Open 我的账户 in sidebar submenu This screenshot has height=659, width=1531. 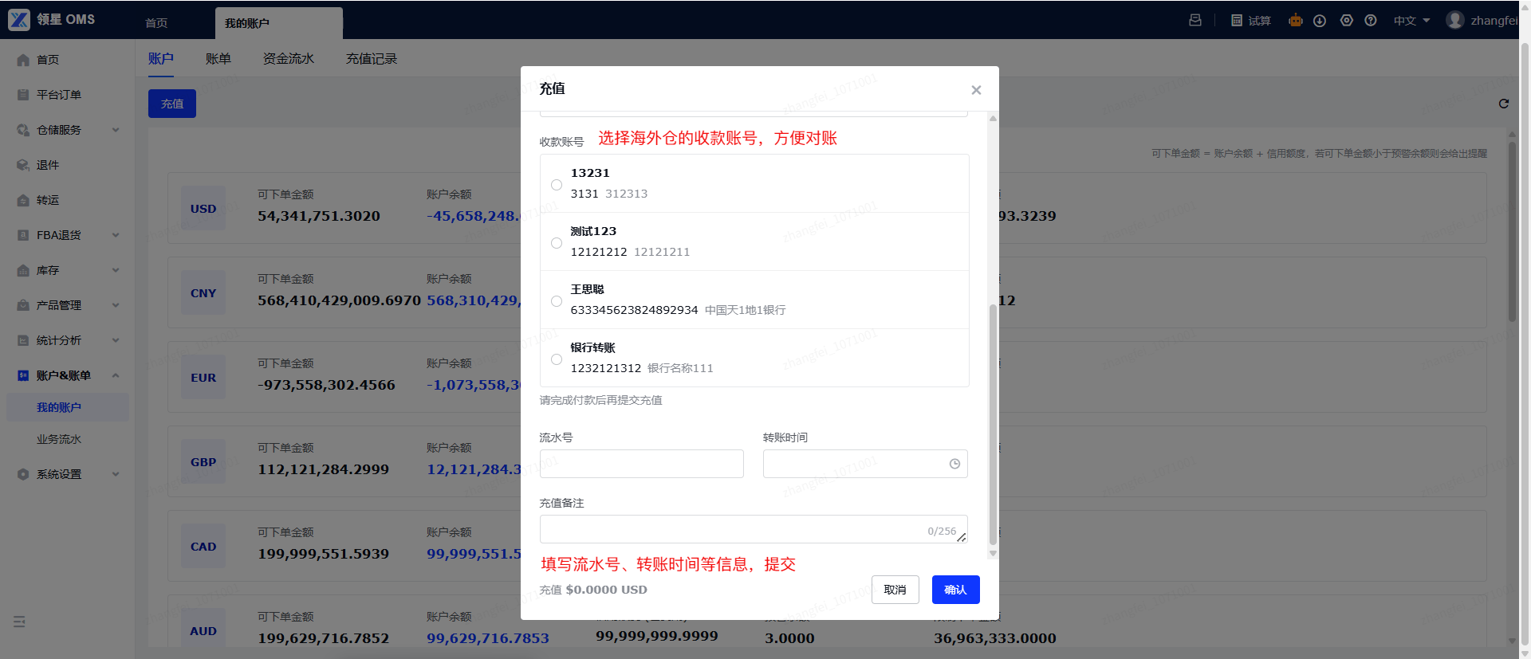click(x=68, y=407)
